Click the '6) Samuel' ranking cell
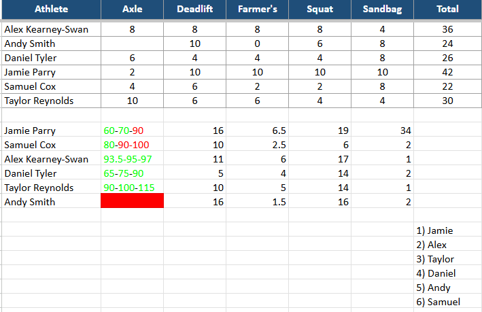 [x=438, y=302]
